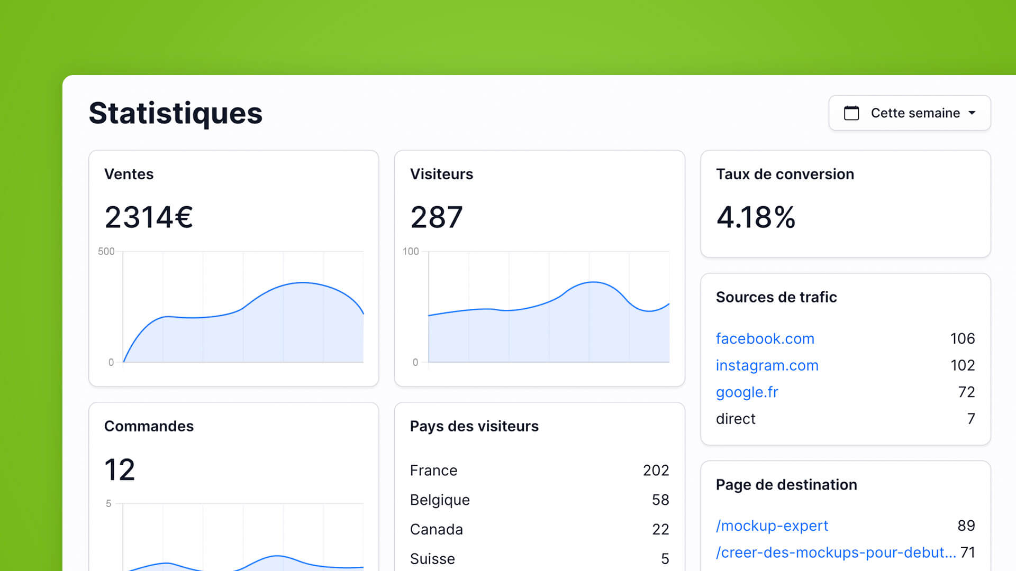Click the 89 count for /mockup-expert
The width and height of the screenshot is (1016, 571).
click(x=966, y=526)
